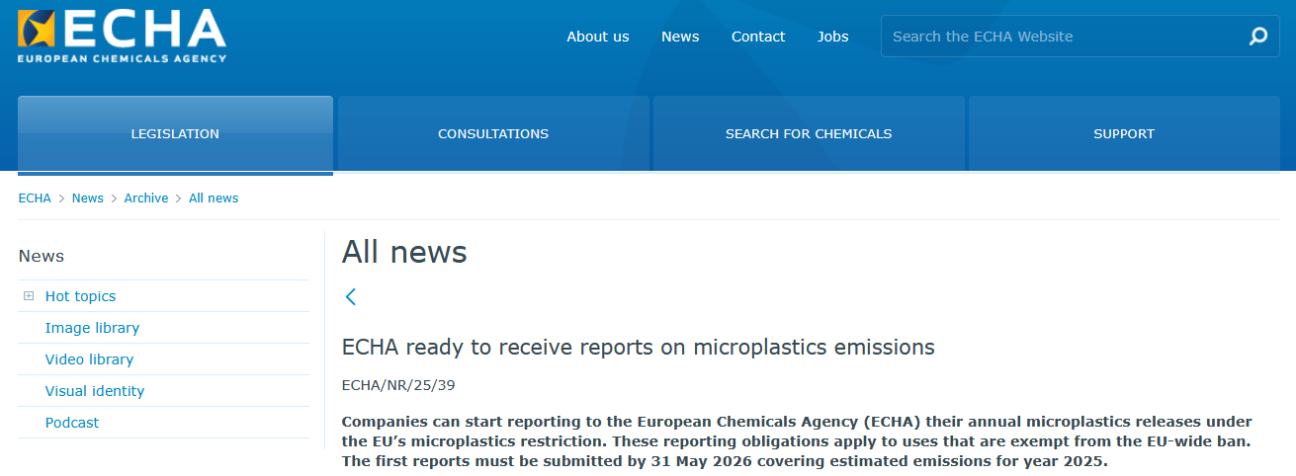Viewport: 1296px width, 476px height.
Task: Expand the Hot topics tree item
Action: pyautogui.click(x=29, y=296)
